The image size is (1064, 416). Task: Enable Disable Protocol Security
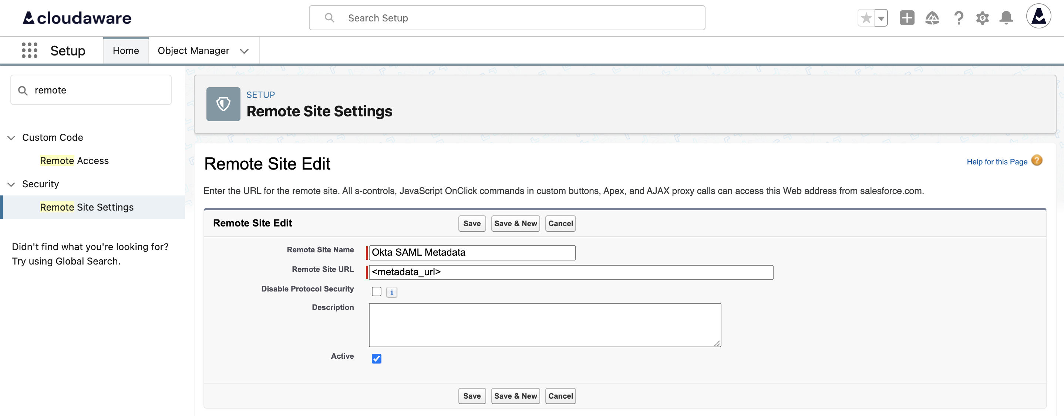pyautogui.click(x=376, y=291)
